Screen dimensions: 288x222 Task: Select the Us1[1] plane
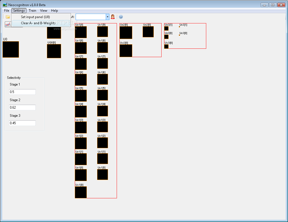point(81,159)
